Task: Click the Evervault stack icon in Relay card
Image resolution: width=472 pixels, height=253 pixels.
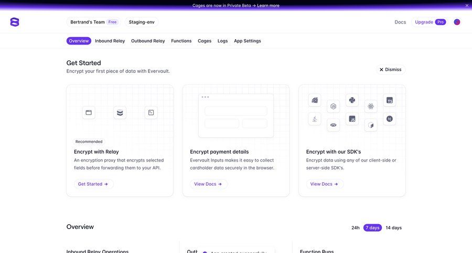Action: point(120,112)
